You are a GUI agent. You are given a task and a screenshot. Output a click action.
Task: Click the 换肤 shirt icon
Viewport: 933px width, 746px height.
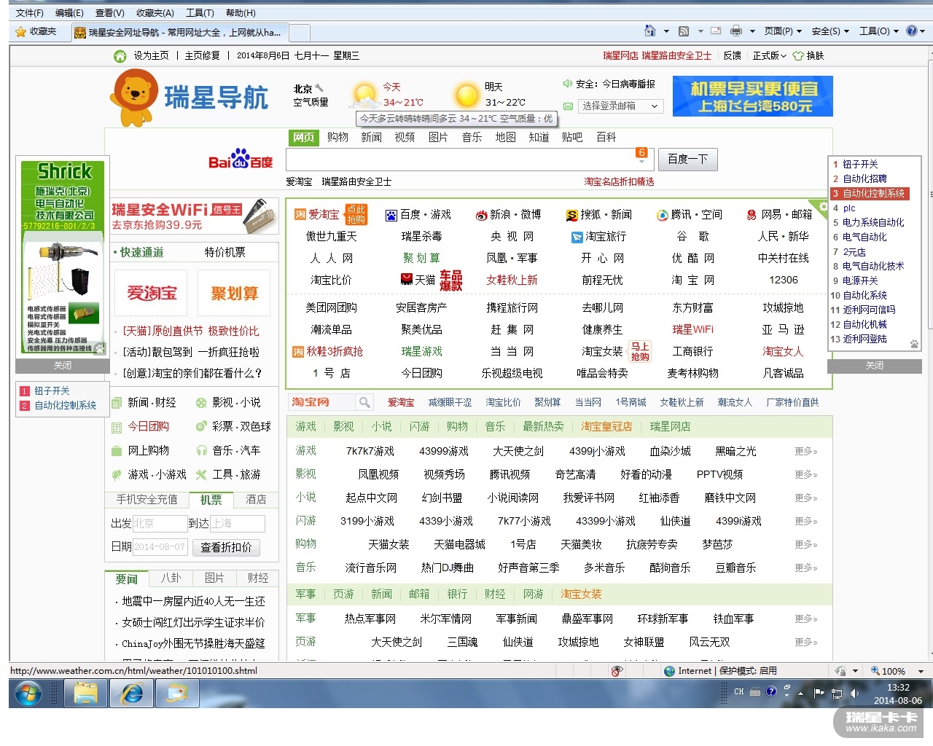pos(798,55)
